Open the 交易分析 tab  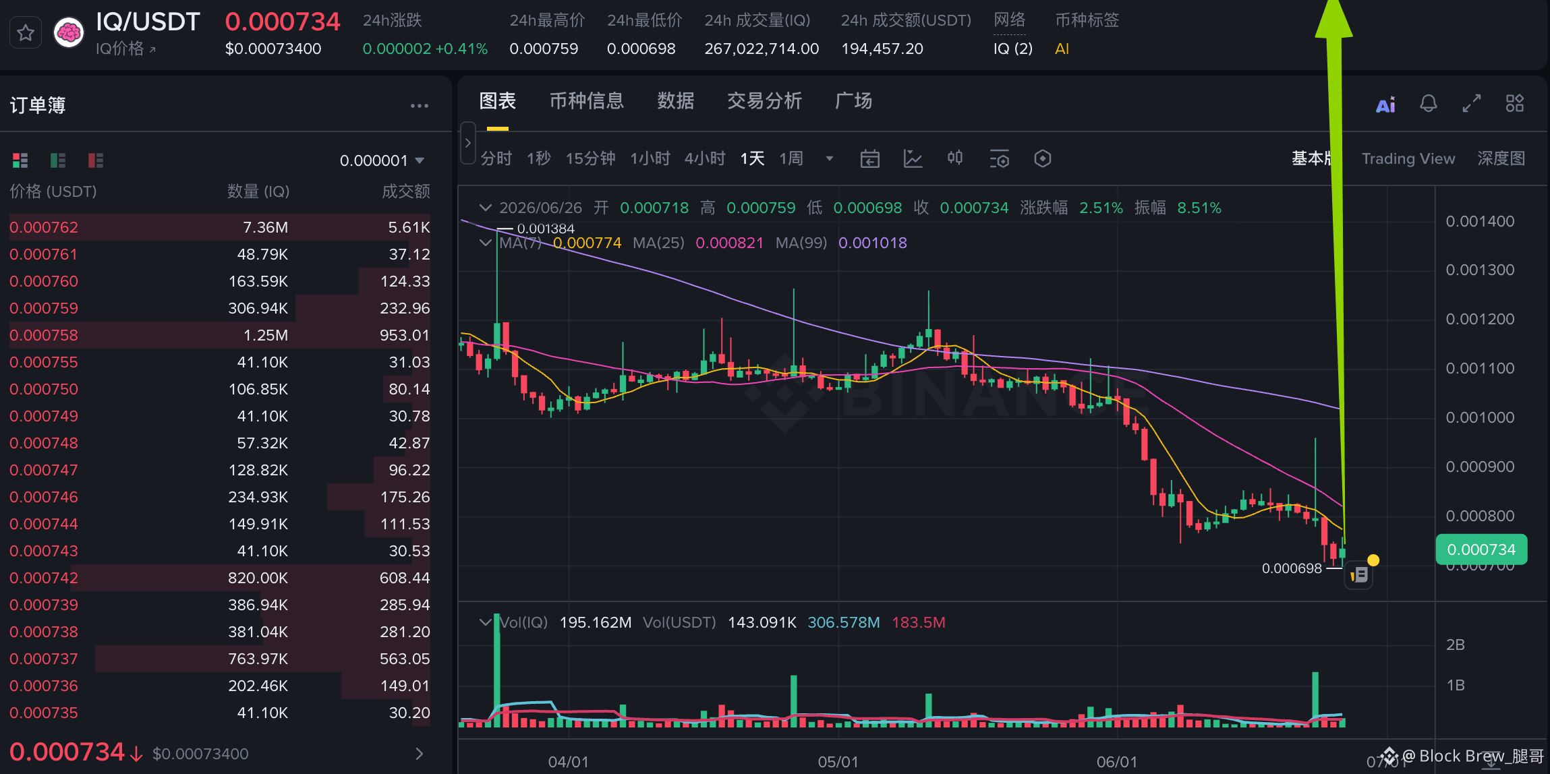[x=765, y=101]
